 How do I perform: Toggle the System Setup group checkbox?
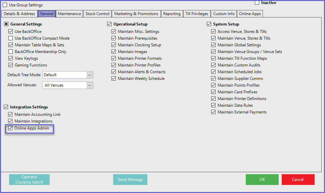click(209, 24)
